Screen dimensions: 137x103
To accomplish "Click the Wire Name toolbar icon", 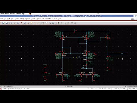I will [x=68, y=23].
